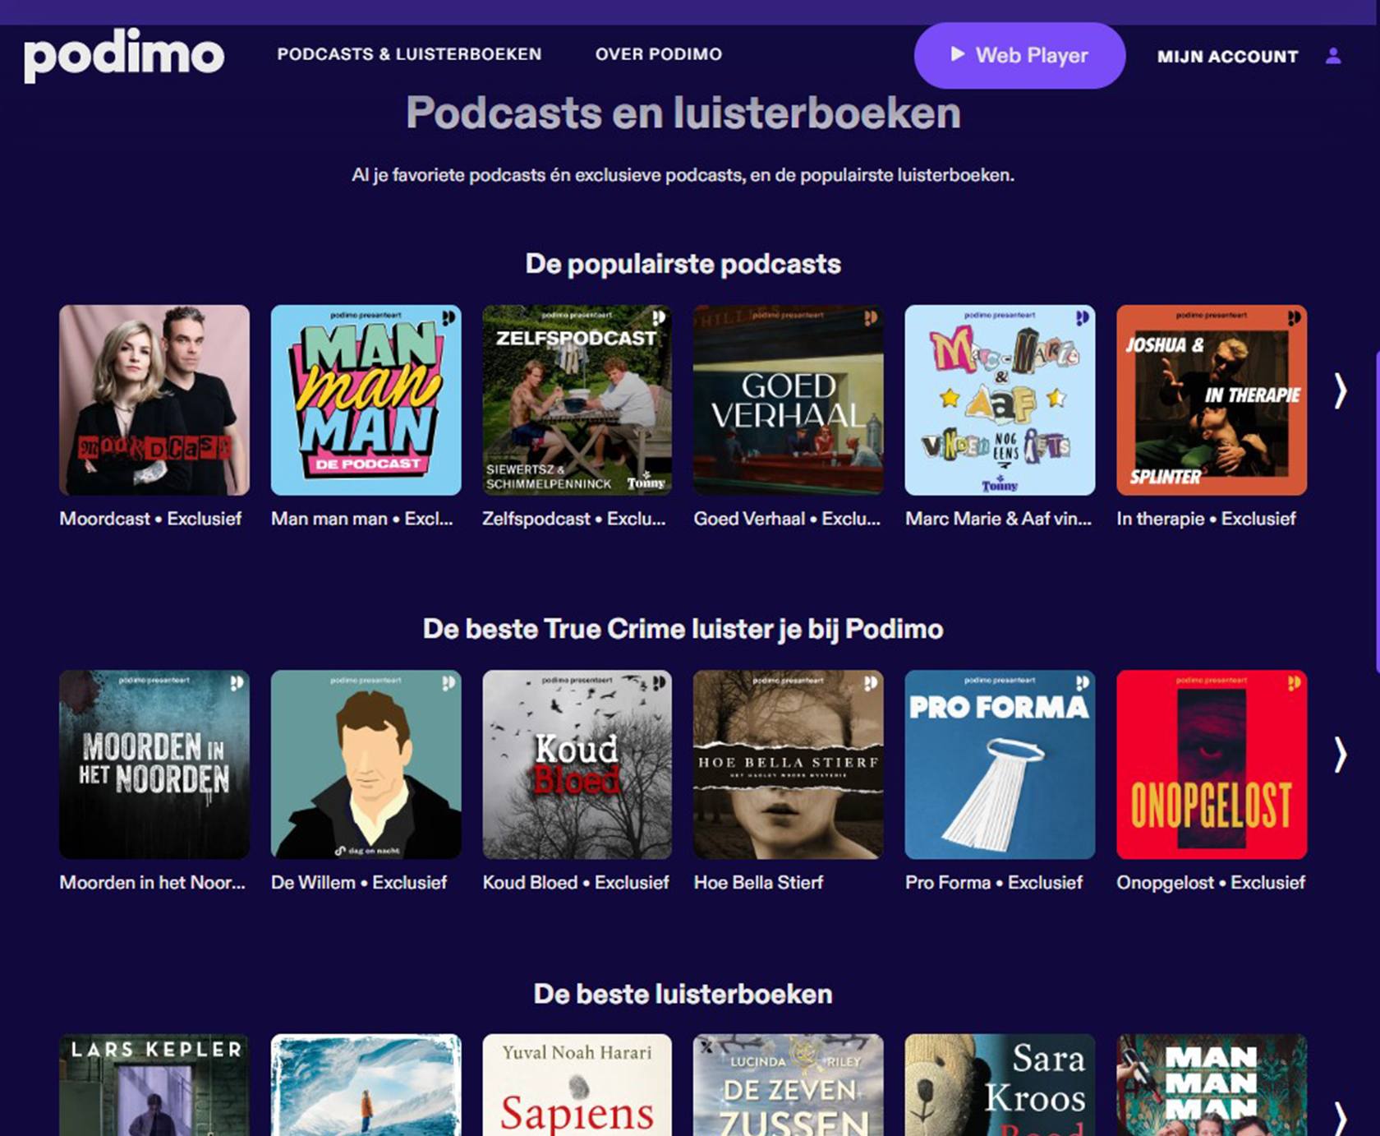Image resolution: width=1380 pixels, height=1136 pixels.
Task: Open Zelfspodcast cover
Action: pyautogui.click(x=577, y=400)
